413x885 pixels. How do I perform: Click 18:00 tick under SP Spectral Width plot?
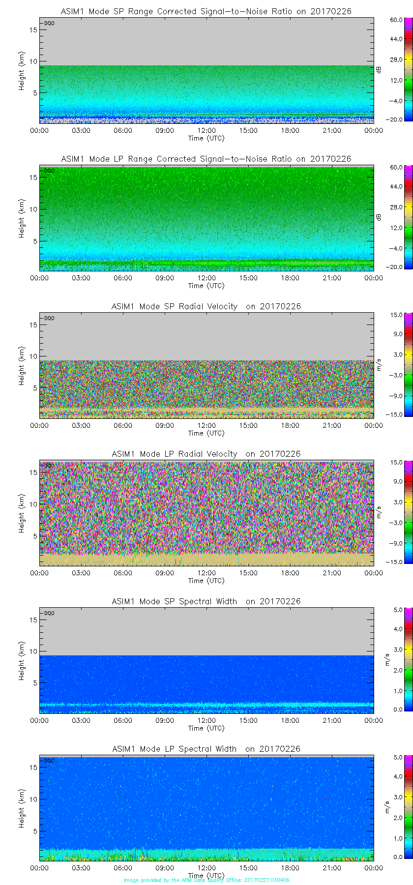click(x=290, y=720)
